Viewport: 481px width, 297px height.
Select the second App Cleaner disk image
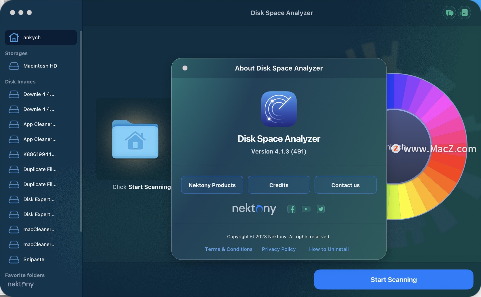41,139
